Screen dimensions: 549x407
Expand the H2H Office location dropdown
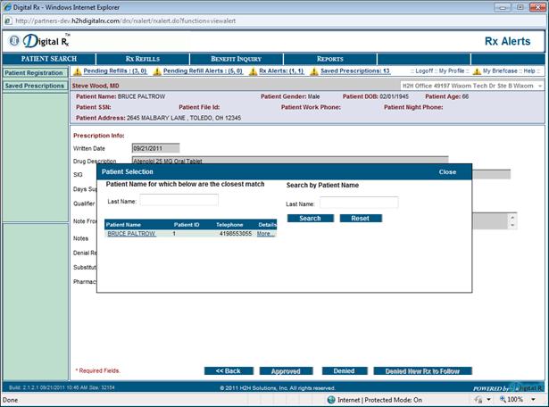click(537, 85)
